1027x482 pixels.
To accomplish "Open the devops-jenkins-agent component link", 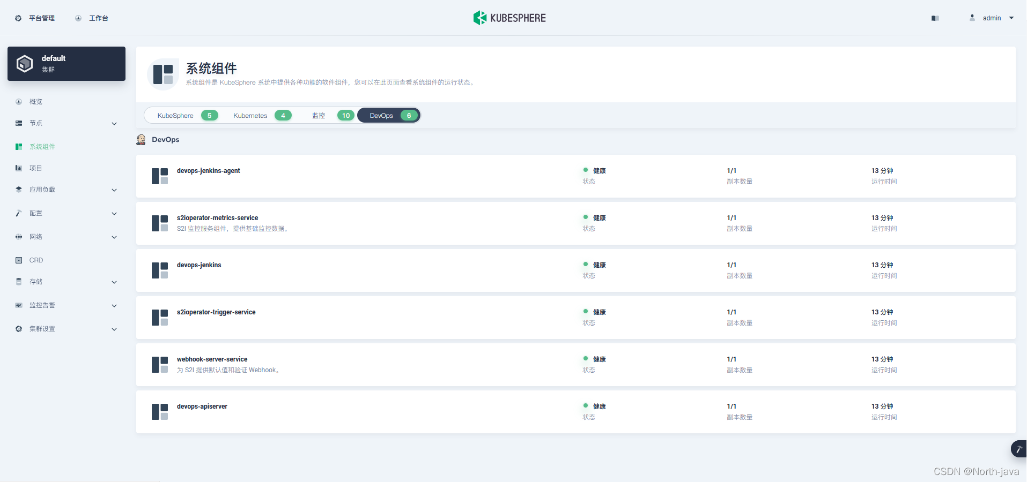I will (209, 171).
